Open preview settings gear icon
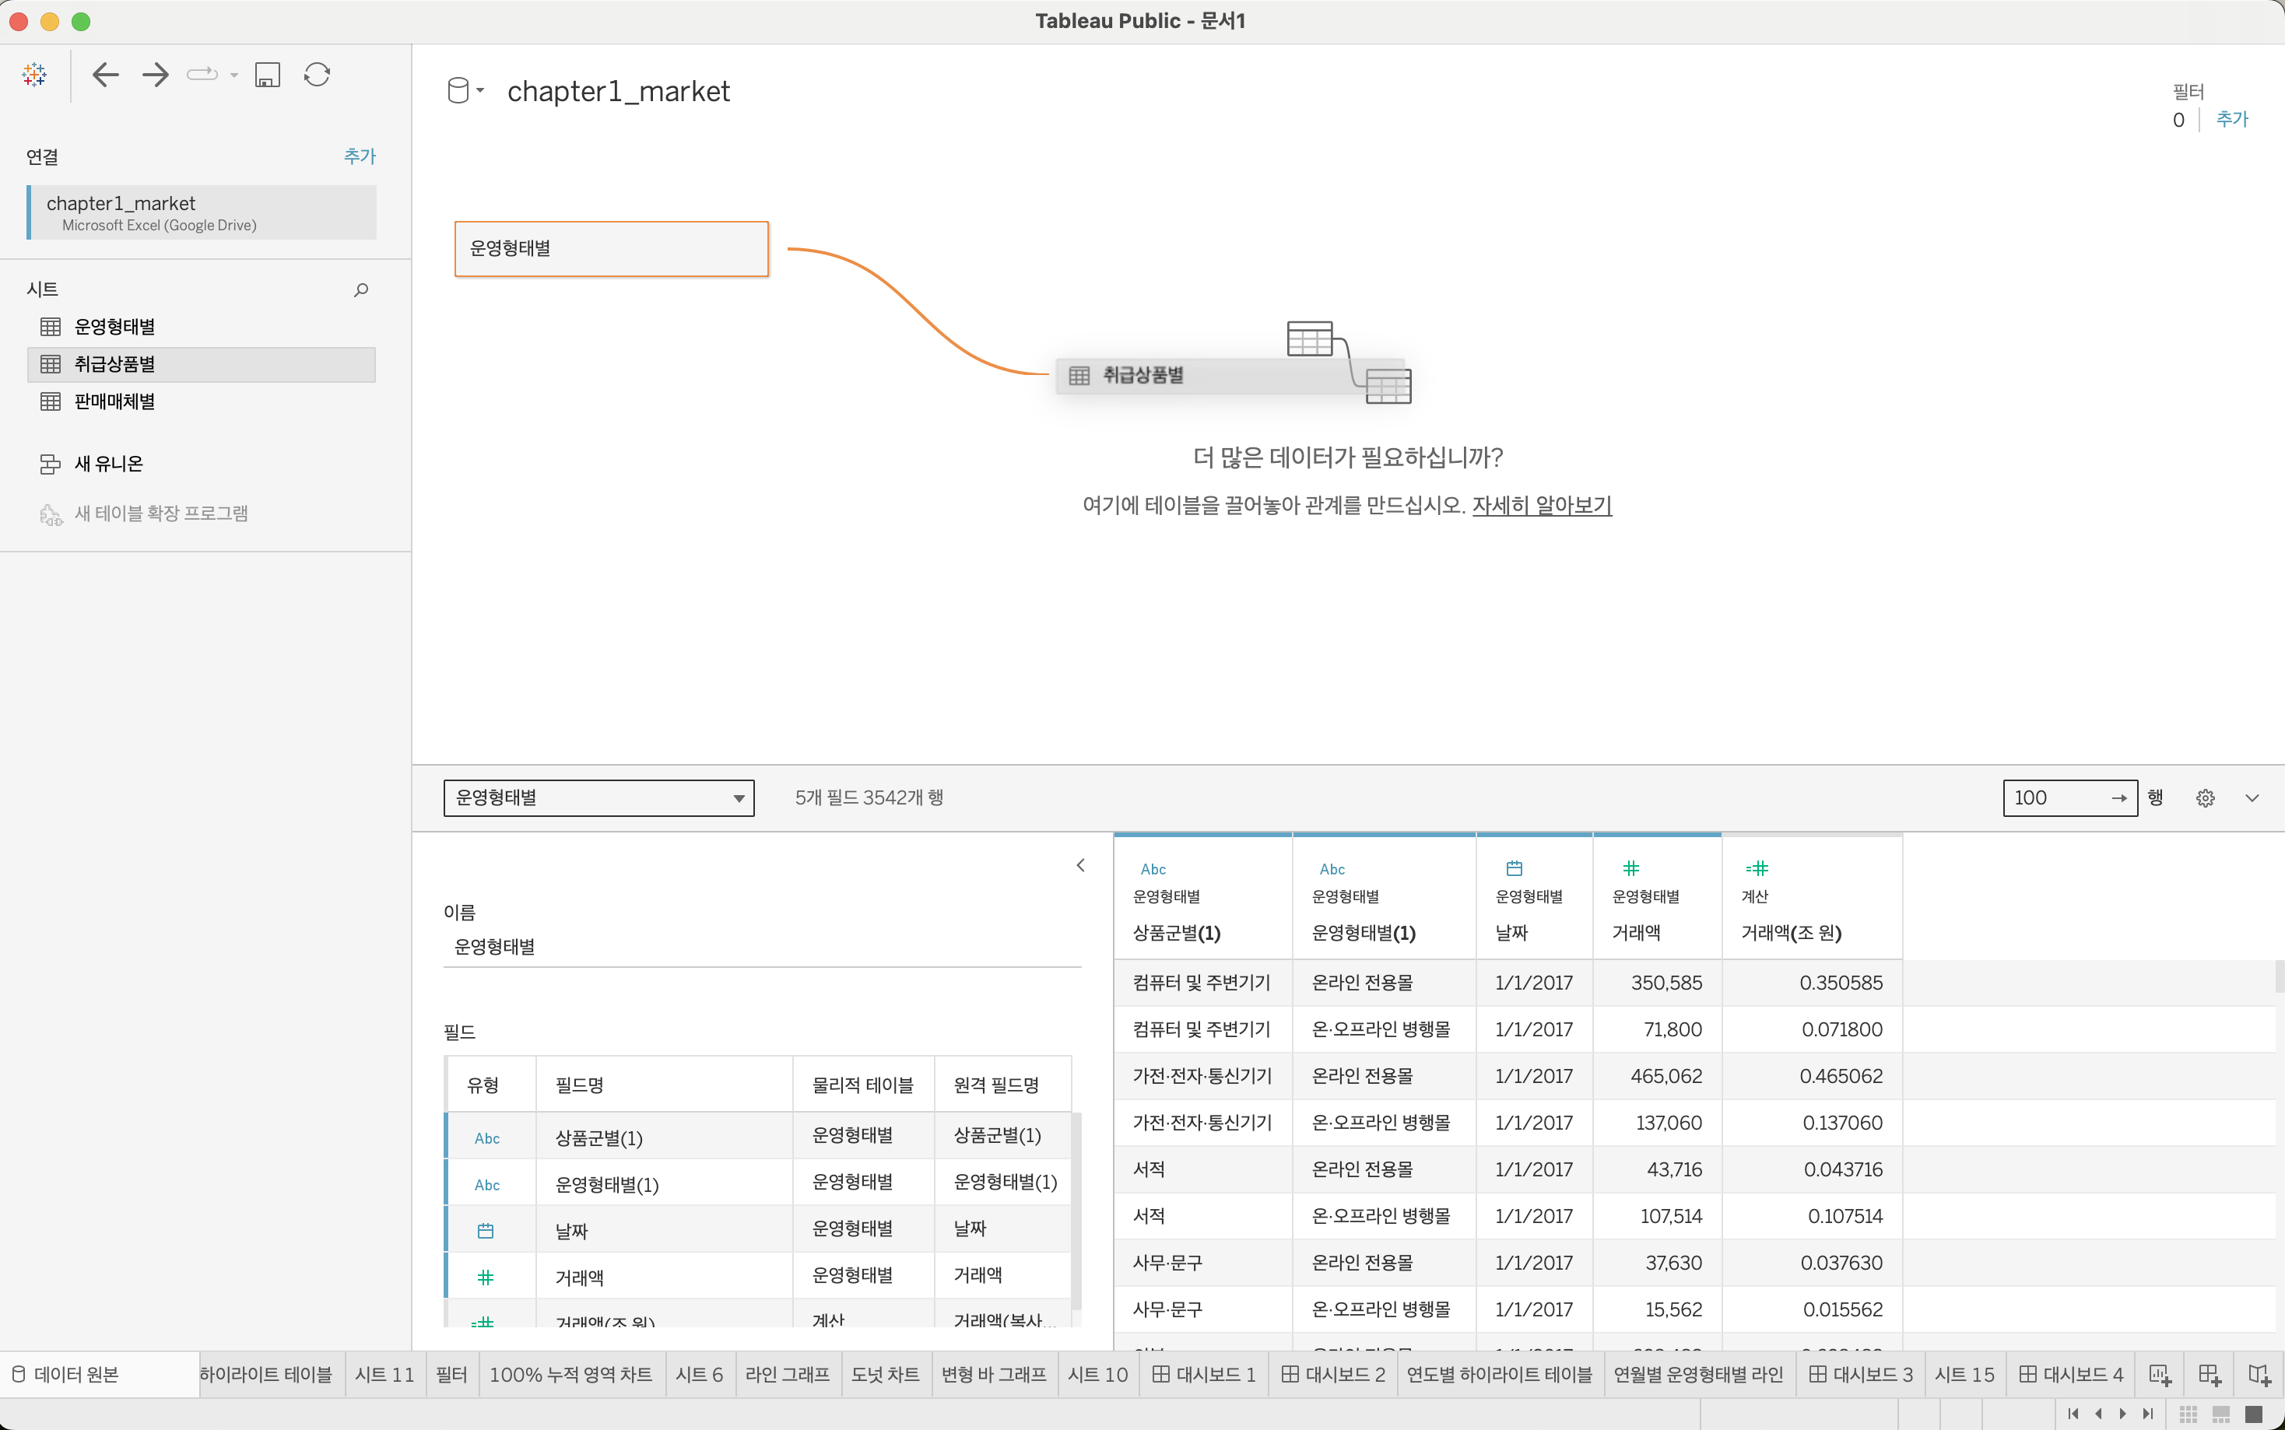Viewport: 2285px width, 1430px height. tap(2205, 798)
